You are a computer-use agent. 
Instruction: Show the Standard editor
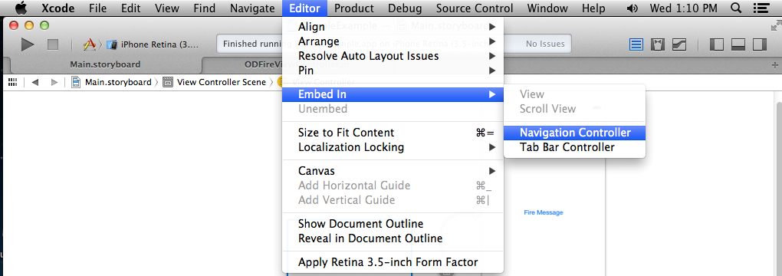(x=636, y=44)
